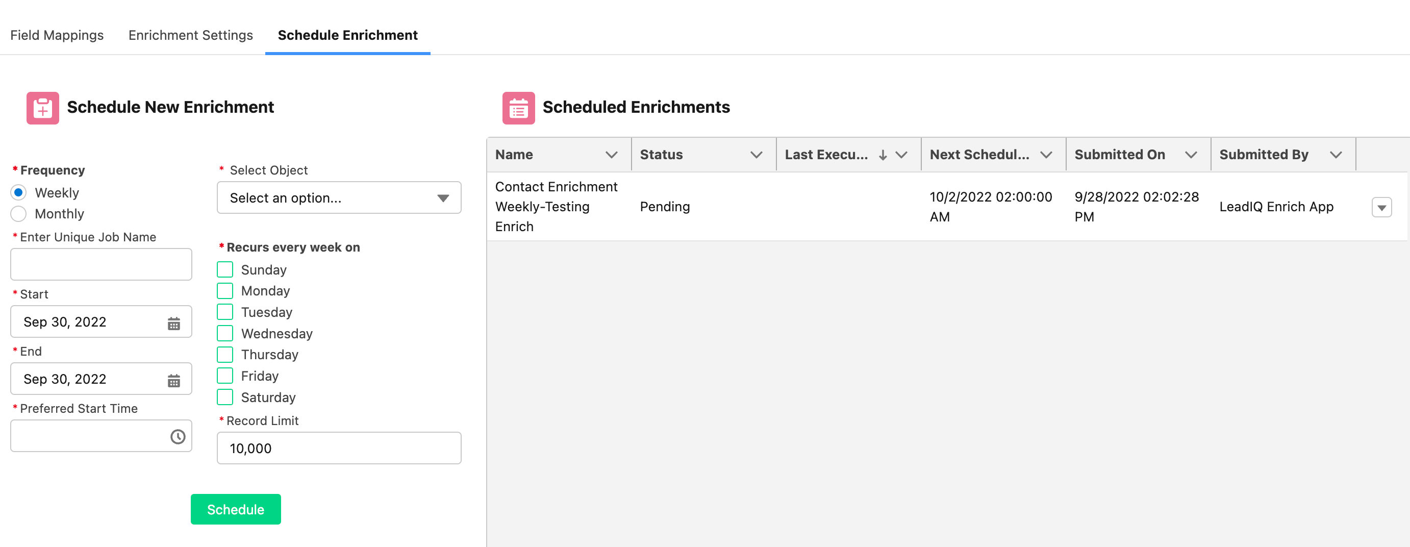This screenshot has width=1410, height=547.
Task: Expand the Status column chevron menu
Action: [756, 155]
